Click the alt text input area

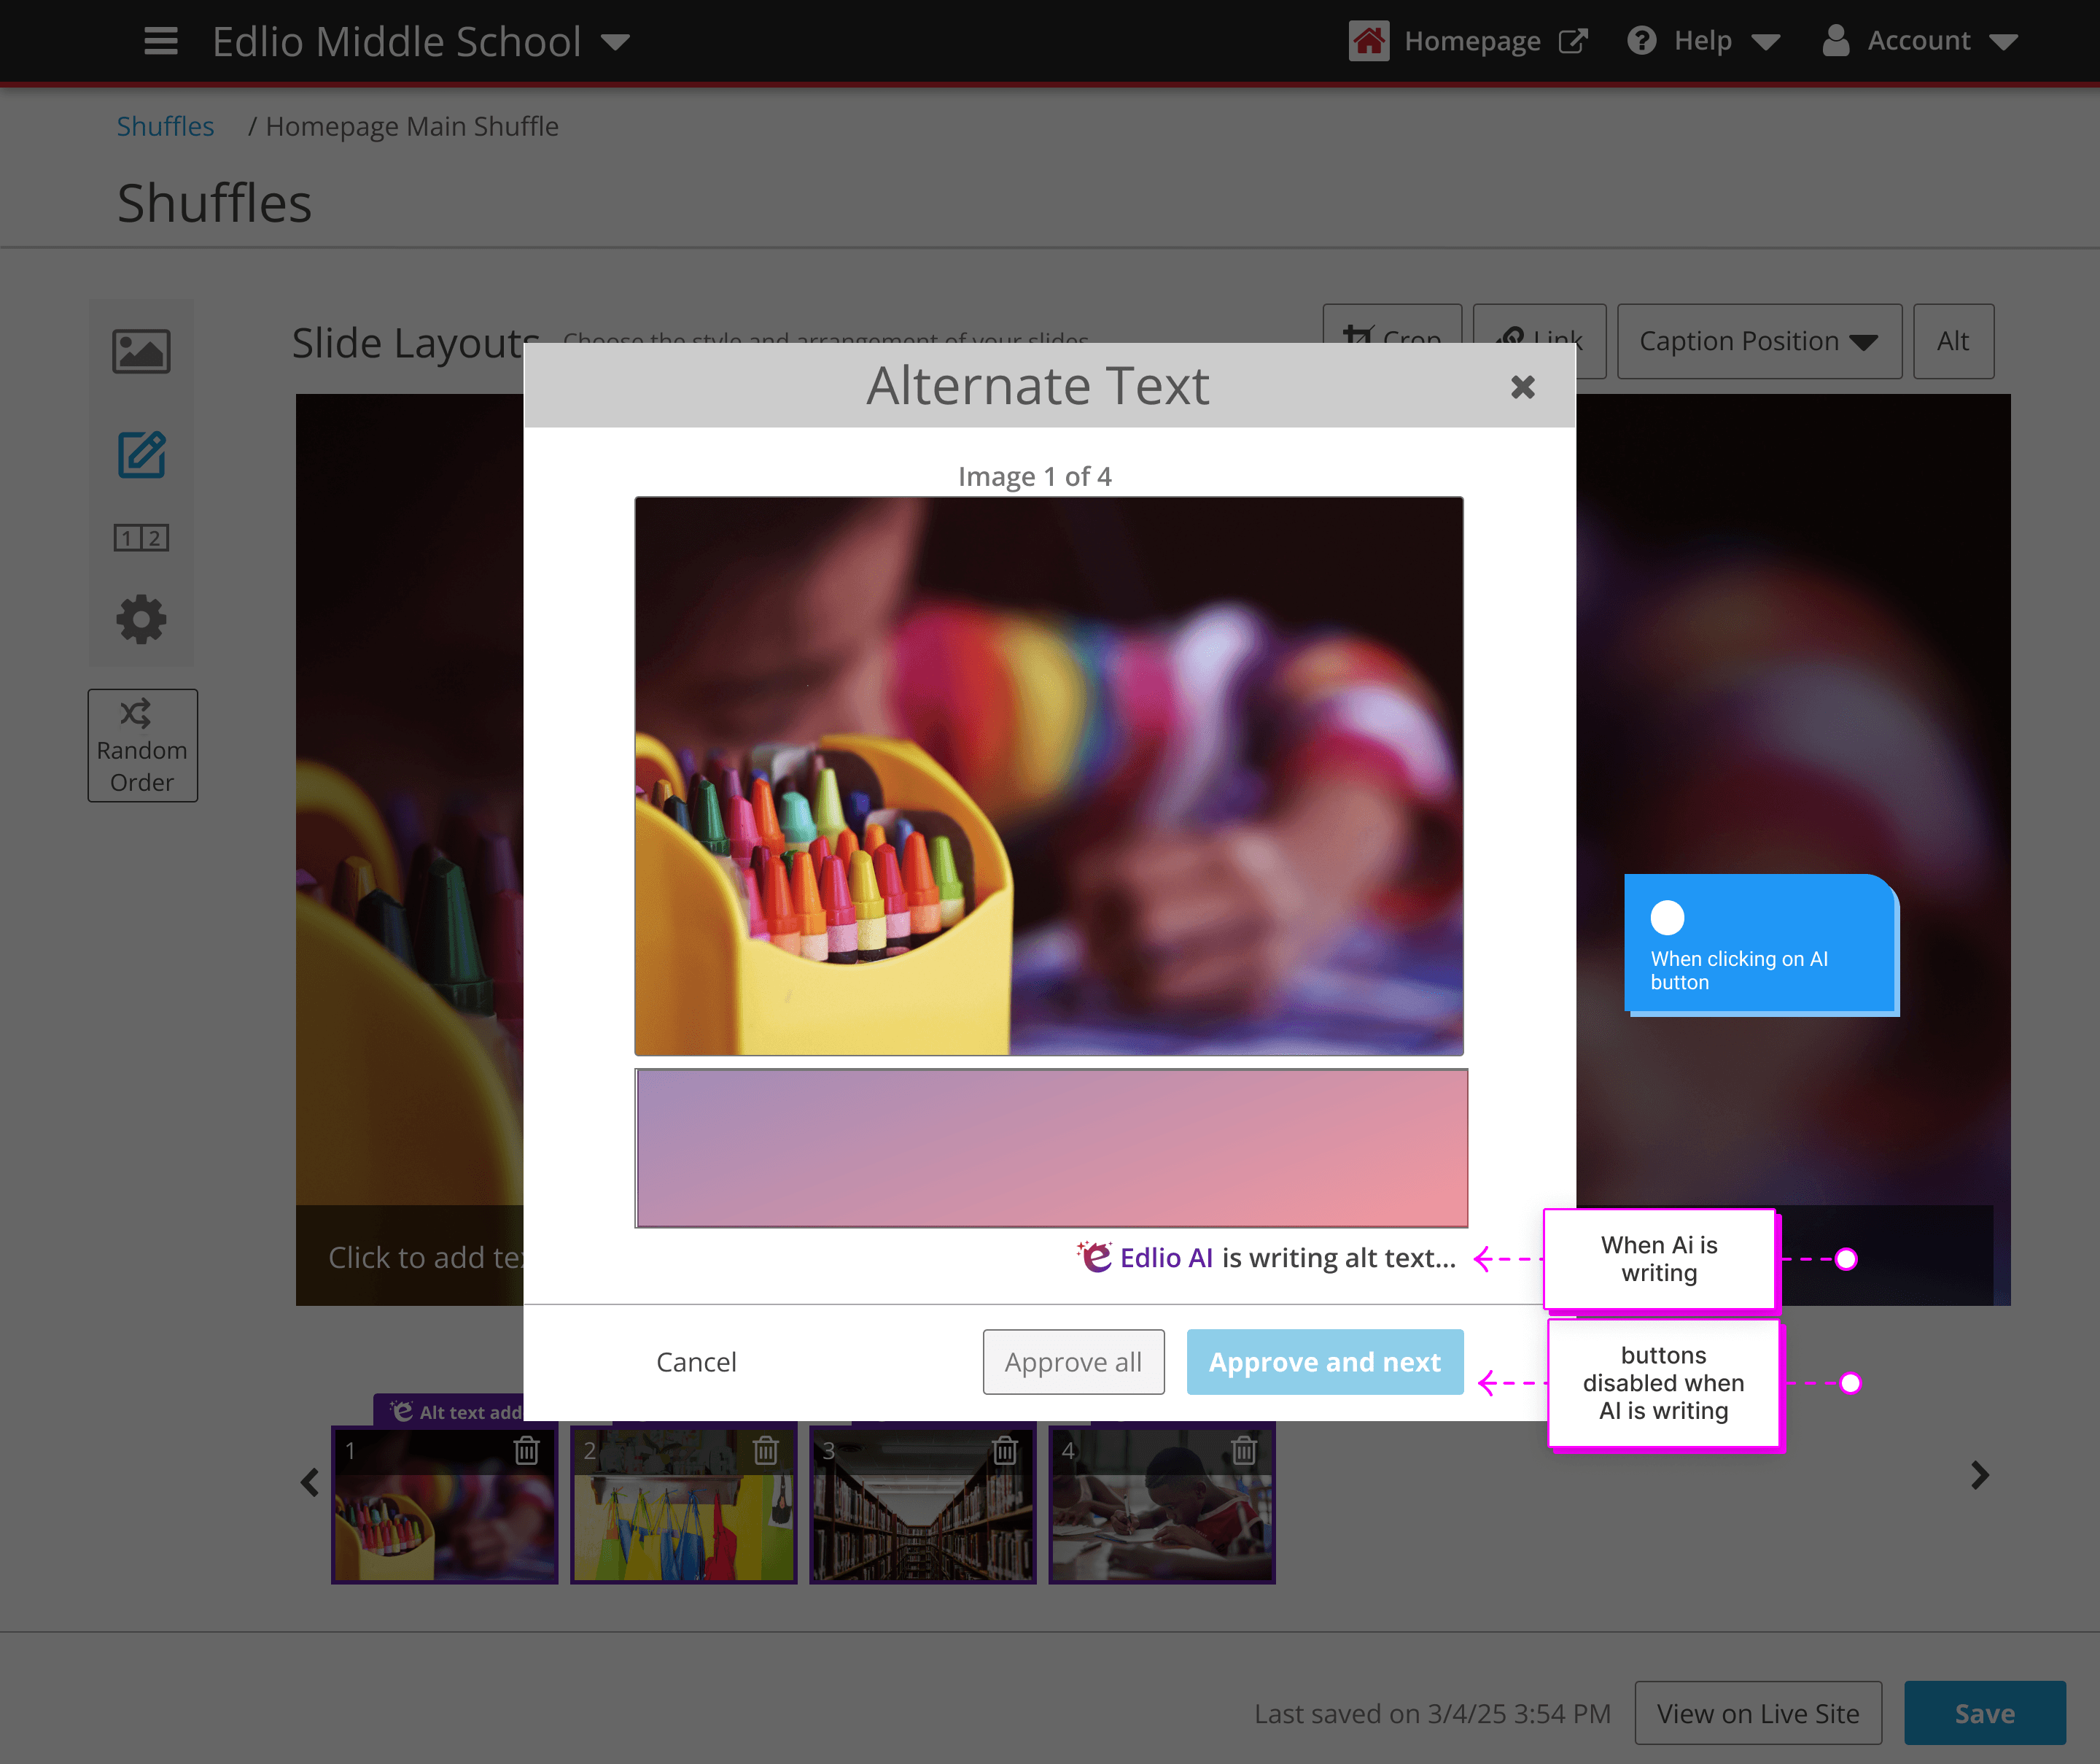1051,1148
